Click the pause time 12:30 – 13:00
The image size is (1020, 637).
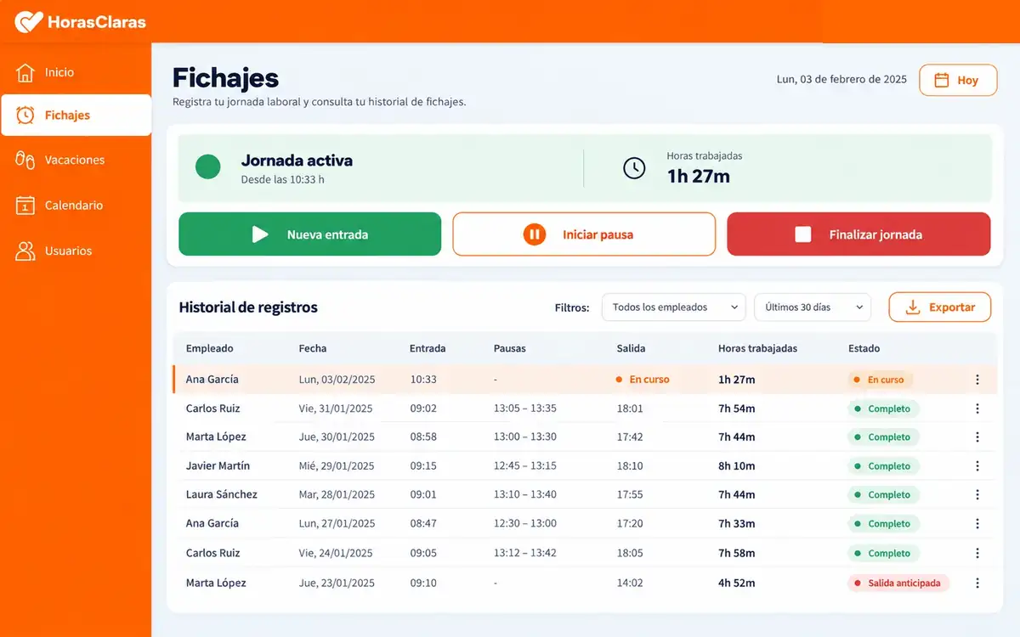[524, 524]
